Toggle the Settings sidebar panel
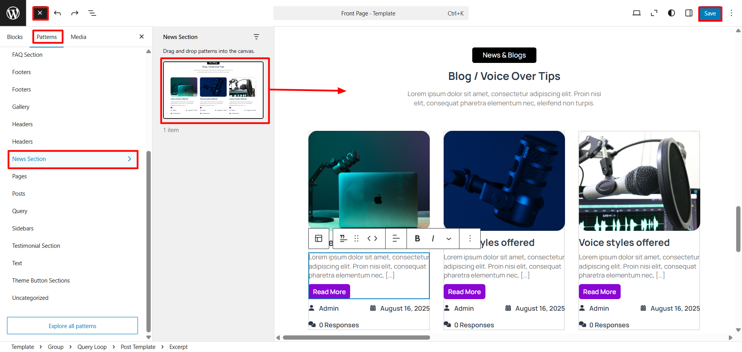742x352 pixels. [x=689, y=13]
